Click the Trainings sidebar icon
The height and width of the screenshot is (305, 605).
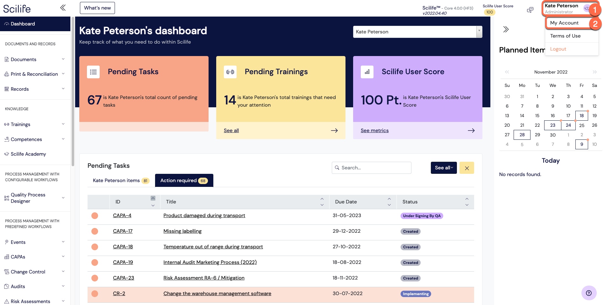(7, 124)
